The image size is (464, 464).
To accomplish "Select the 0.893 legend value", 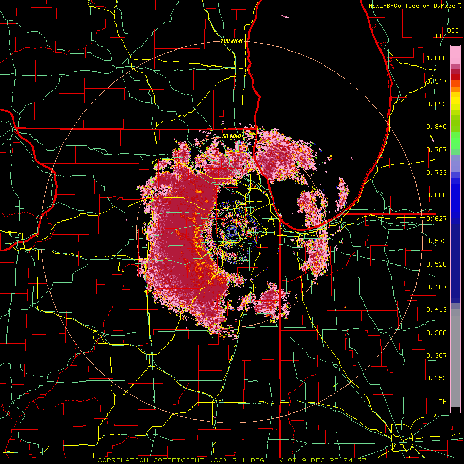I will (437, 104).
